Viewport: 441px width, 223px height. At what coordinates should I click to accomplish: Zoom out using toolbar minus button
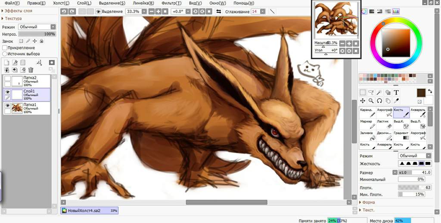tap(152, 12)
